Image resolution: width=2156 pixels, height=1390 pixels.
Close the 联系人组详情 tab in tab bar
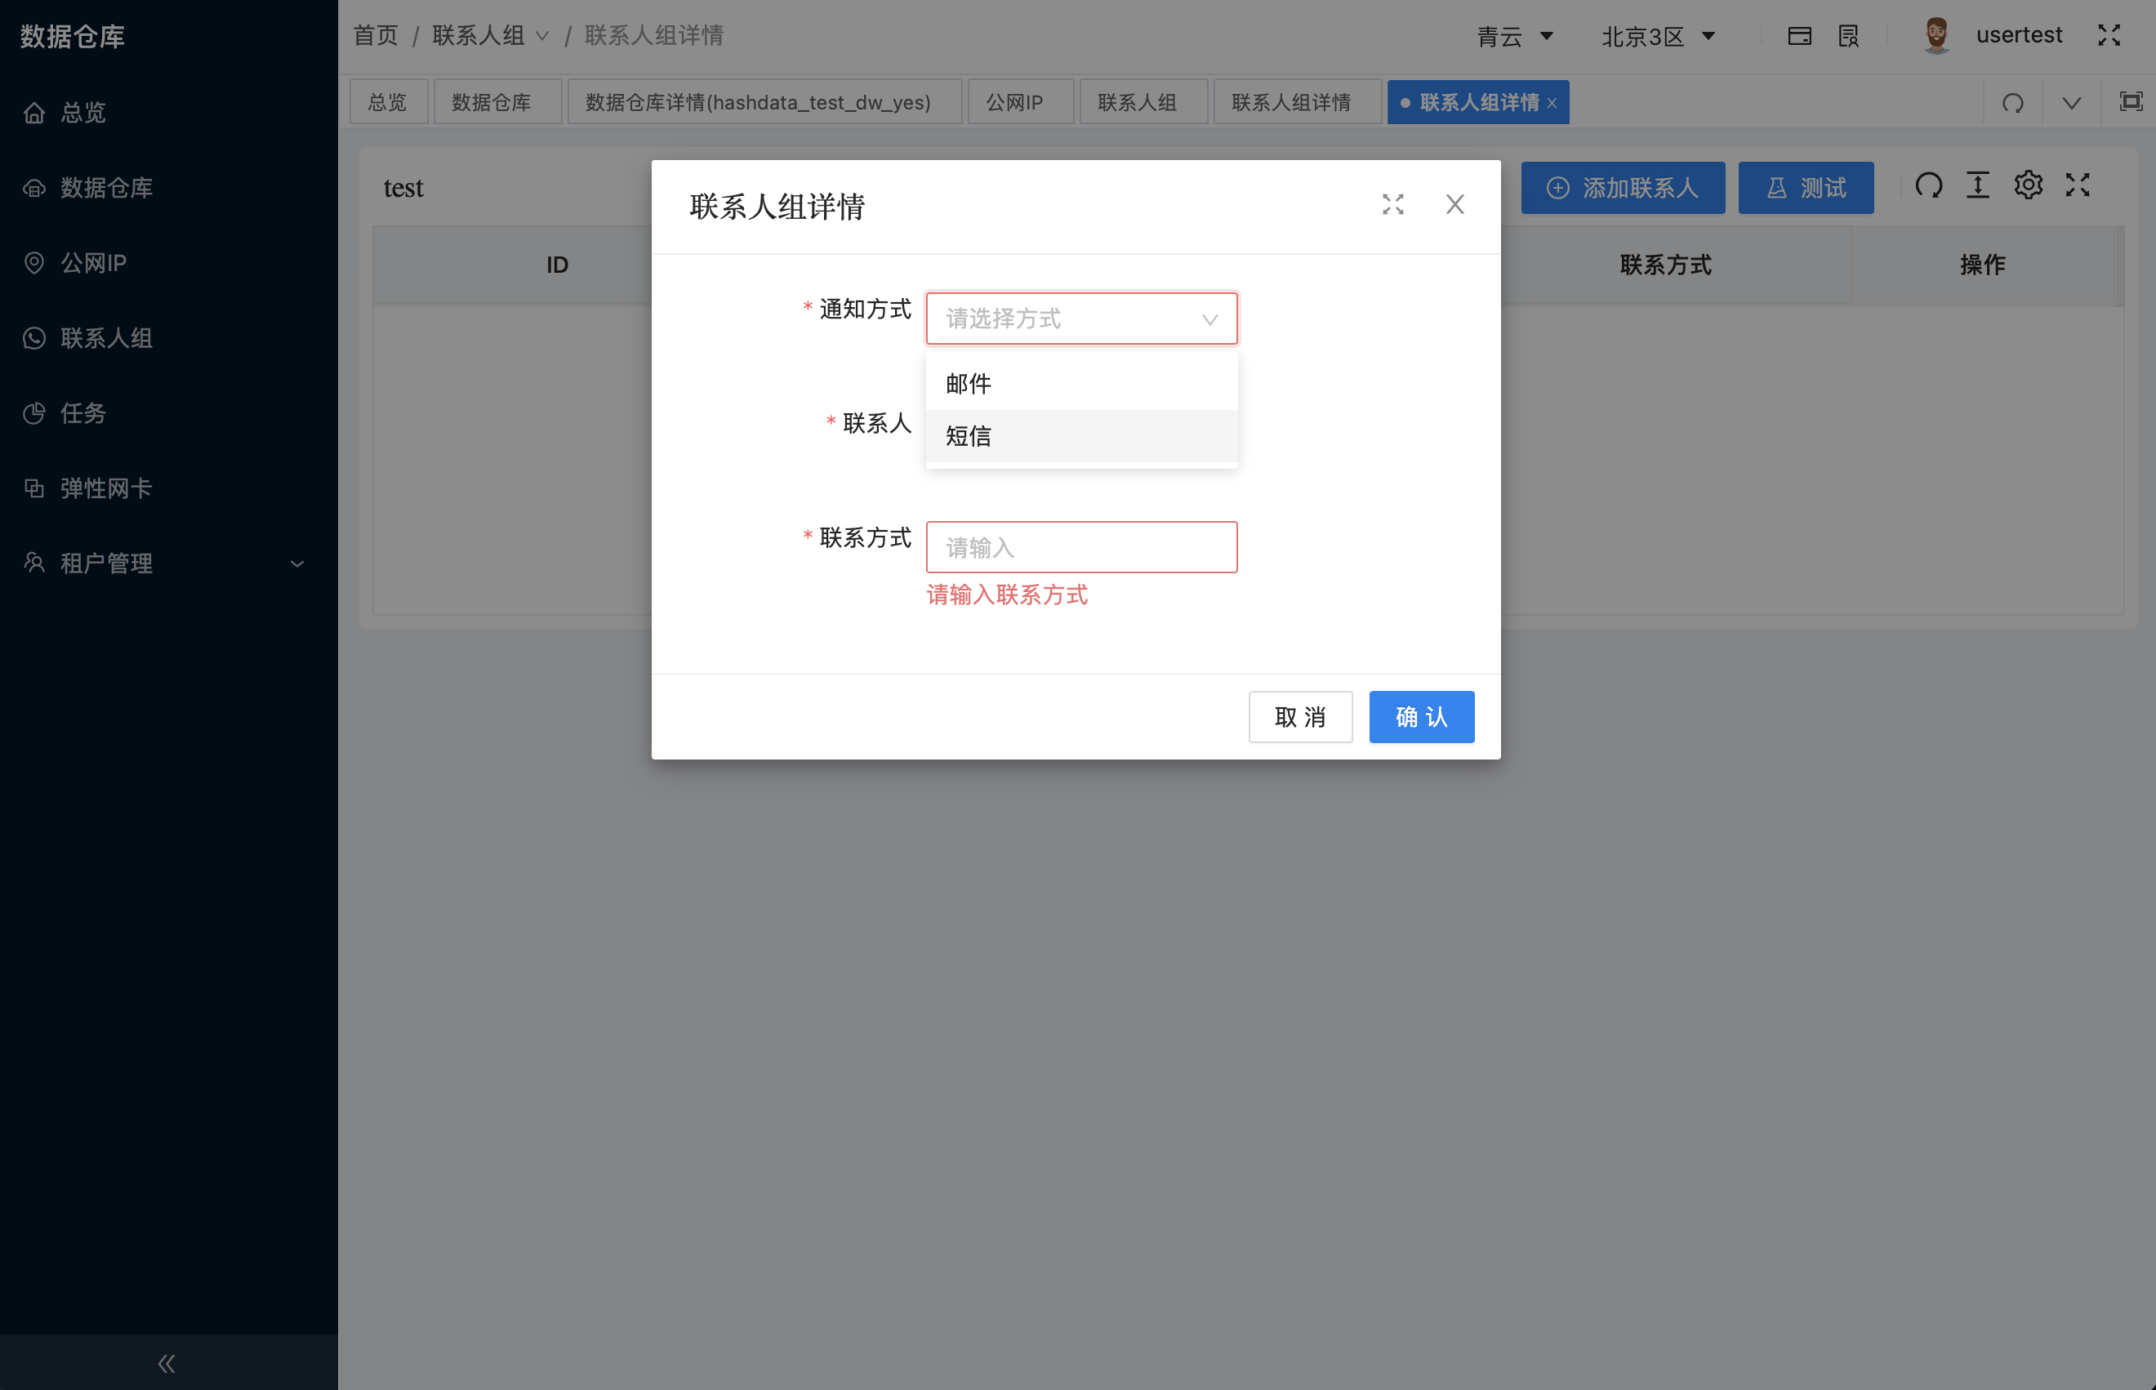click(x=1552, y=102)
